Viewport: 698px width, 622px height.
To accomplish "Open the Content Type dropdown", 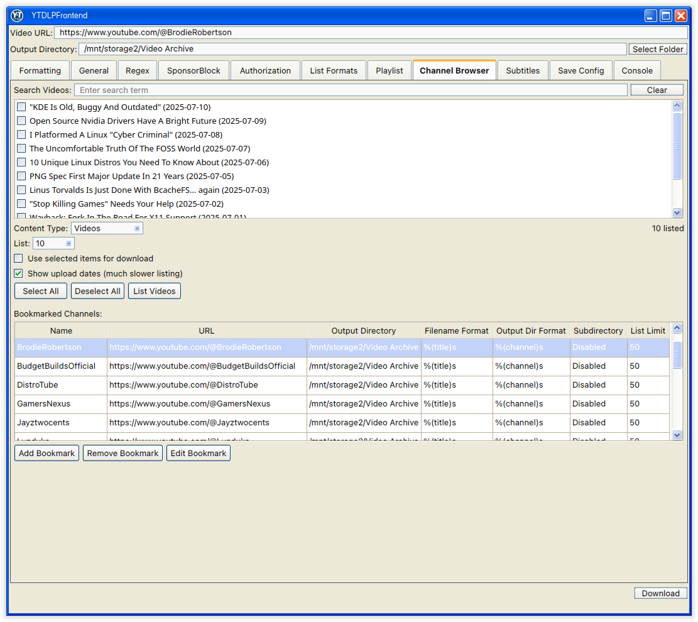I will (107, 229).
